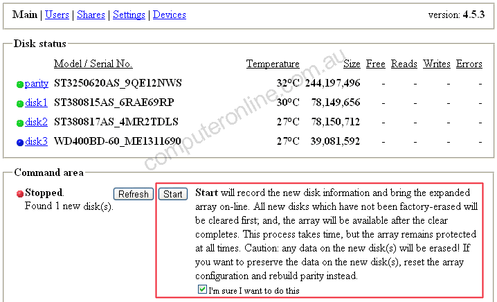Click the Errors column header
Image resolution: width=497 pixels, height=302 pixels.
[x=469, y=64]
